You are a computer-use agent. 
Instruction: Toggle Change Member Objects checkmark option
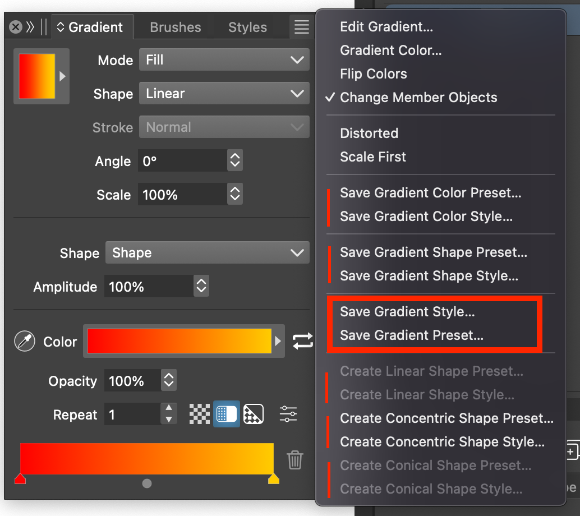[418, 98]
